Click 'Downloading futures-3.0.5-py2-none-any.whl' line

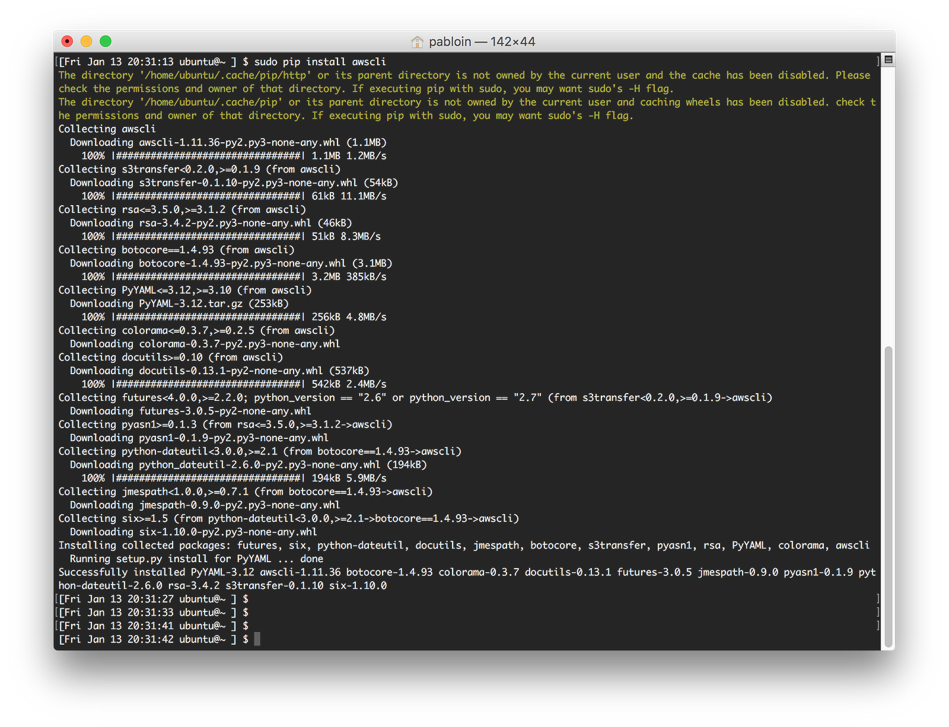(x=190, y=411)
